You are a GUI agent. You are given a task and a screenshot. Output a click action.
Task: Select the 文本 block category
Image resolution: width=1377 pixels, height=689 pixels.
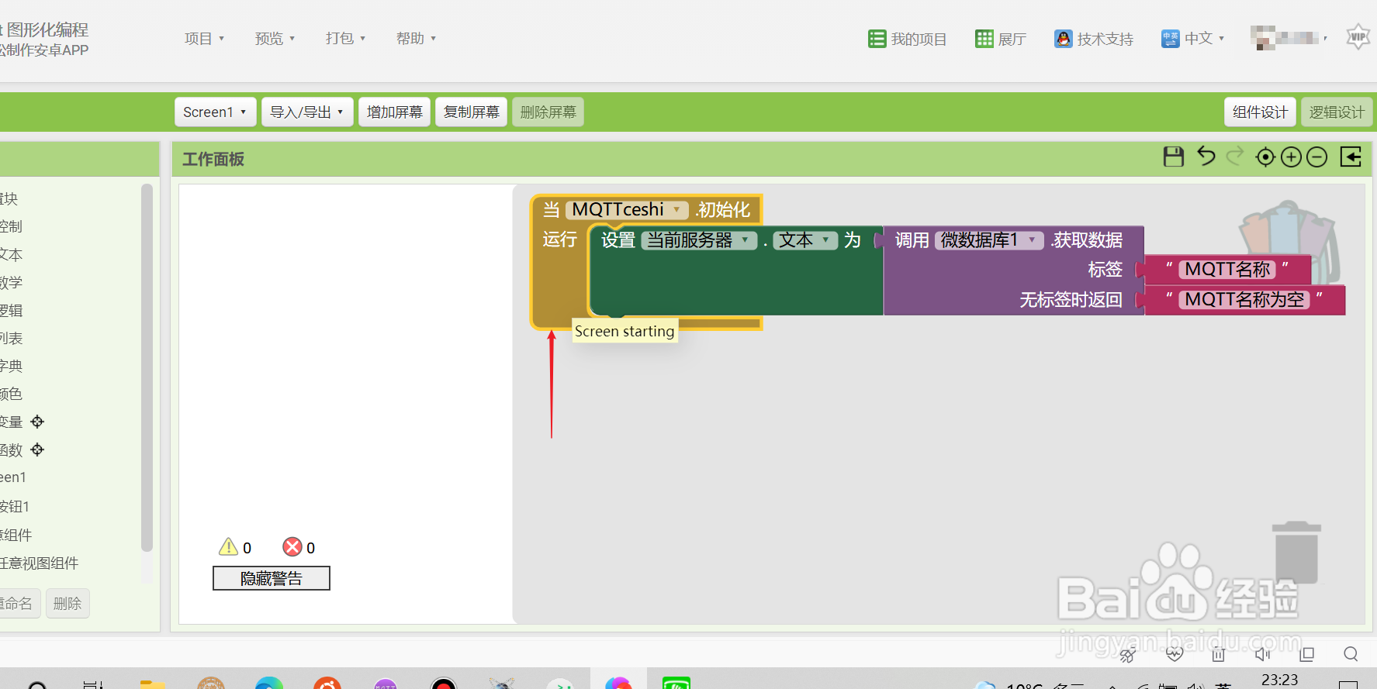pos(11,254)
